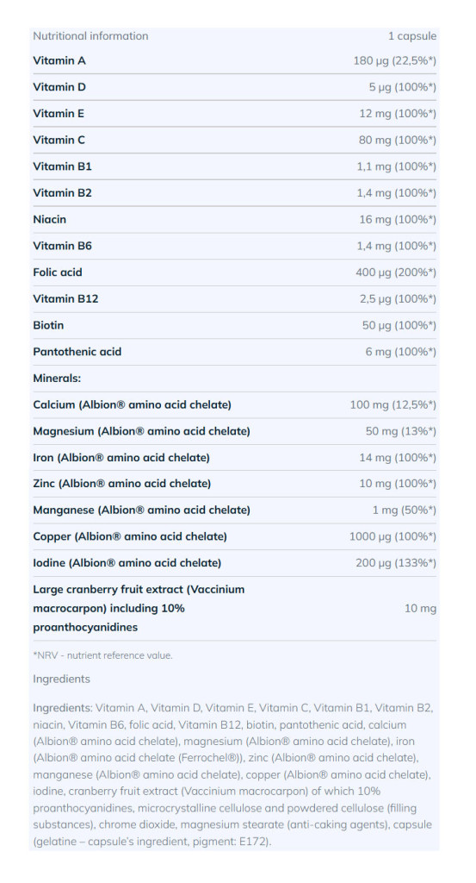Screen dimensions: 476x883
Task: Click the Ingredients section heading
Action: click(61, 679)
